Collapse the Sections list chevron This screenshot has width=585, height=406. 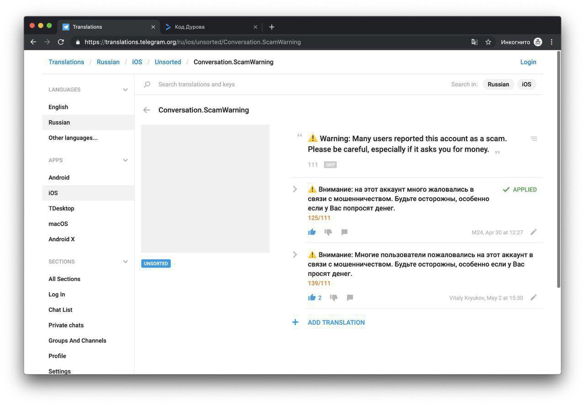[125, 262]
